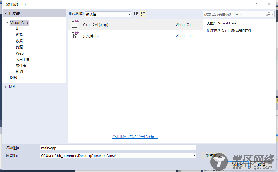Select the UI category
The height and width of the screenshot is (172, 278).
pyautogui.click(x=17, y=29)
